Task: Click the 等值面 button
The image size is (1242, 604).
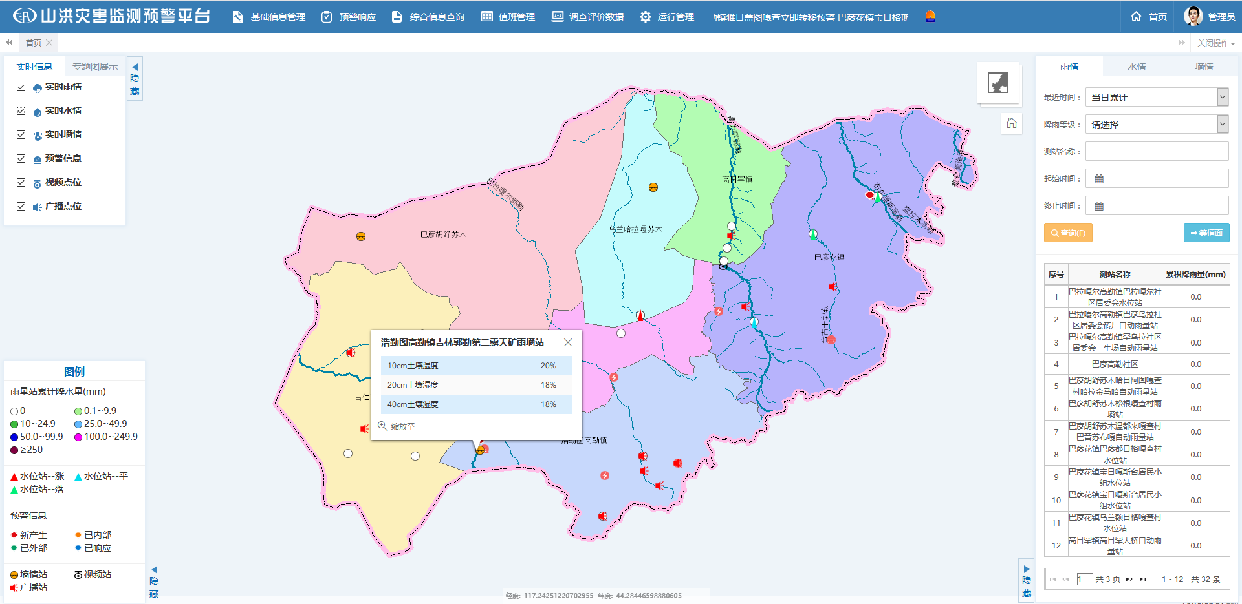Action: click(x=1206, y=233)
